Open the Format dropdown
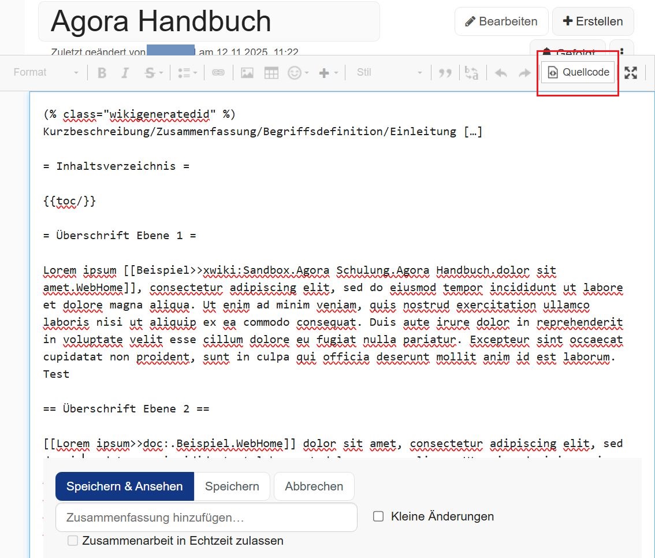The height and width of the screenshot is (558, 655). click(x=46, y=73)
